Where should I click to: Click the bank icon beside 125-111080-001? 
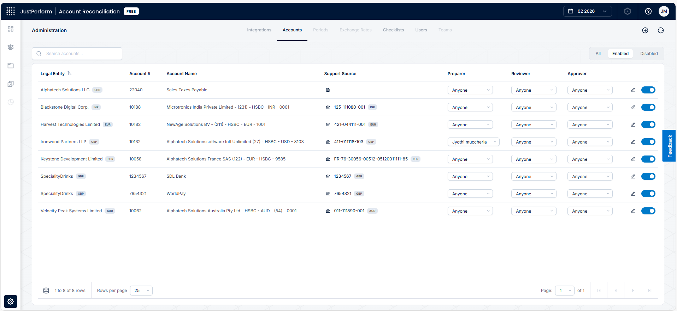point(328,107)
